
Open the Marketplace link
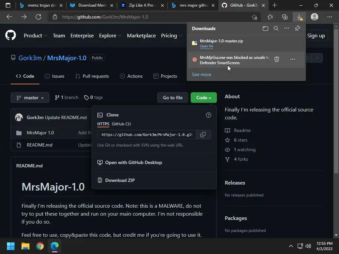coord(141,36)
